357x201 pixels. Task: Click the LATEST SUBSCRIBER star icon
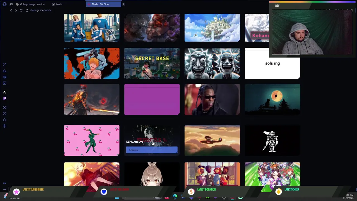[x=16, y=192]
